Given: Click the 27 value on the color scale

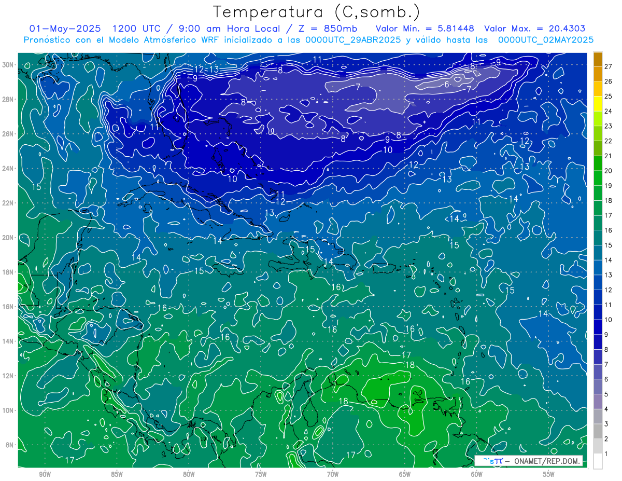Looking at the screenshot, I should [608, 66].
